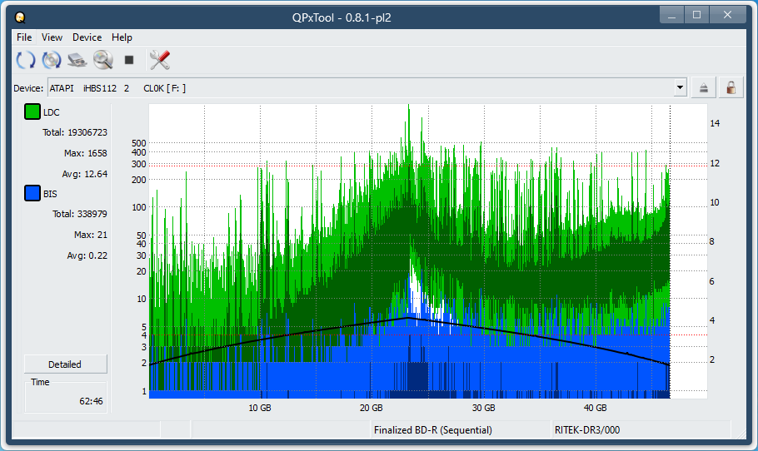
Task: Click the 10 GB axis label
Action: 260,408
